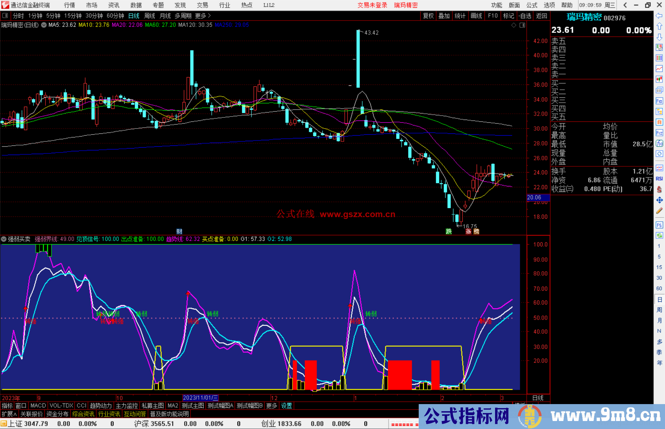Click the F10 company info sidebar icon
The image size is (665, 429).
659,101
